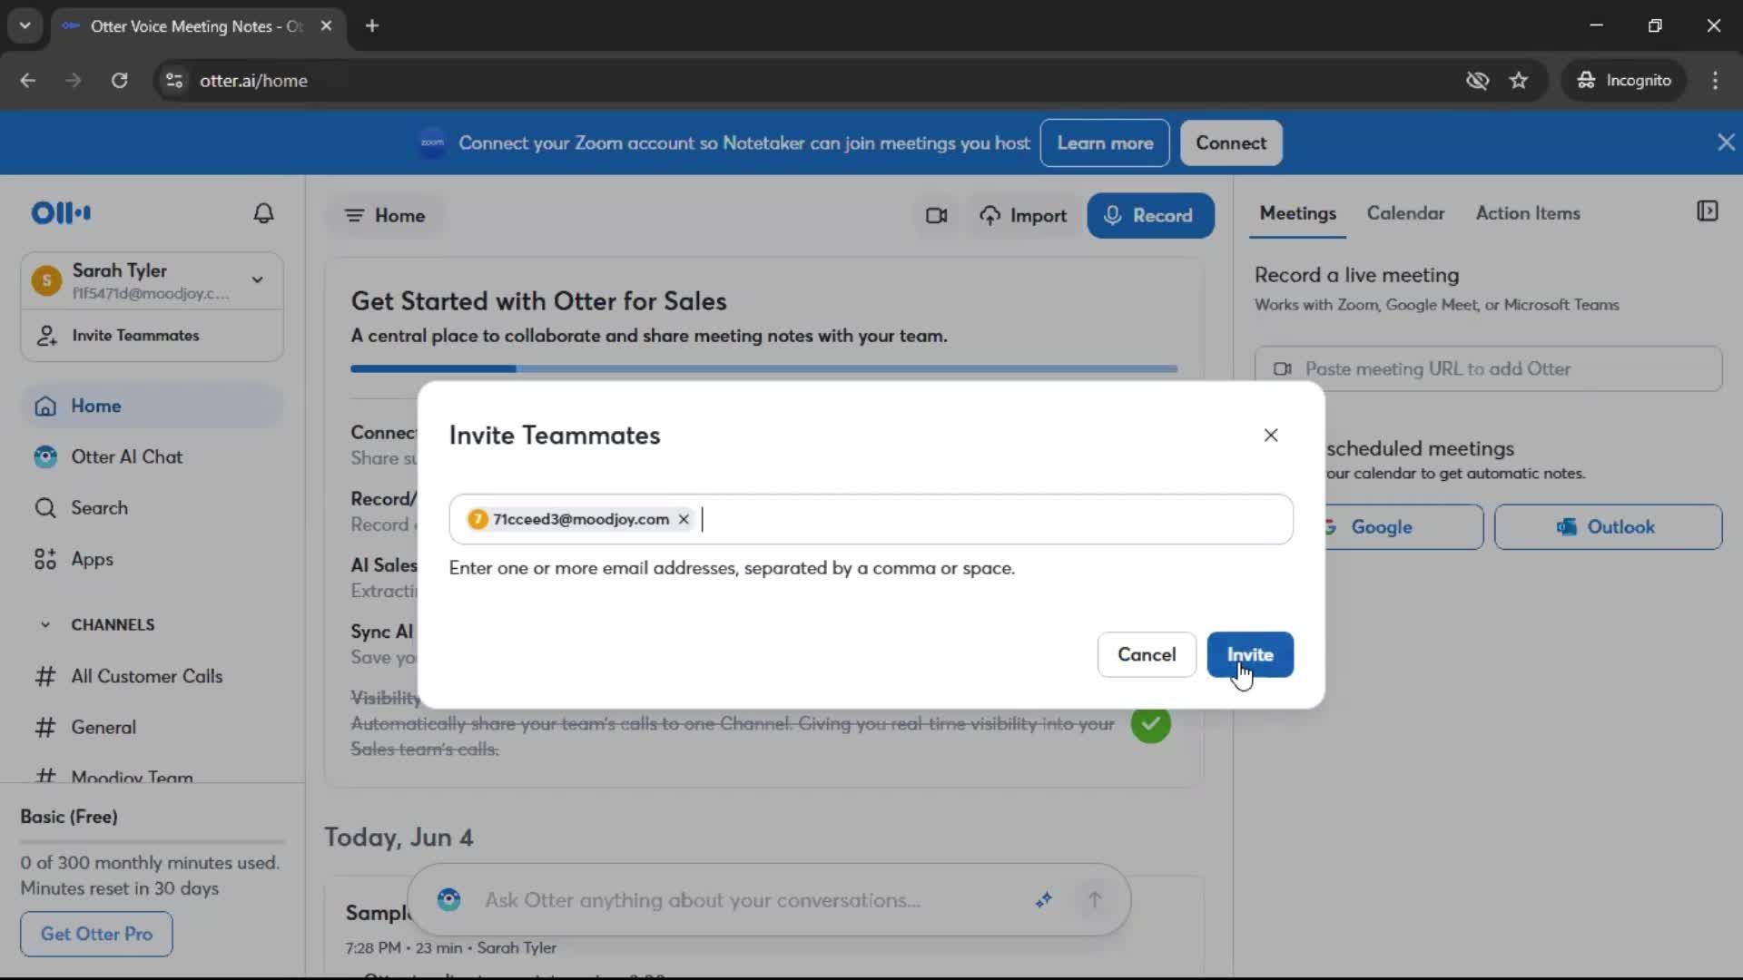Image resolution: width=1743 pixels, height=980 pixels.
Task: Open notifications bell
Action: 263,213
